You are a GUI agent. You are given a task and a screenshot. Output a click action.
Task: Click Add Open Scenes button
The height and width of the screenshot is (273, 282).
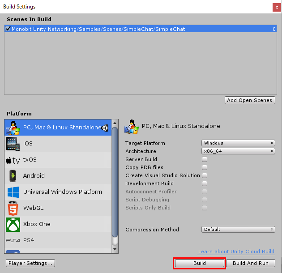pos(250,100)
